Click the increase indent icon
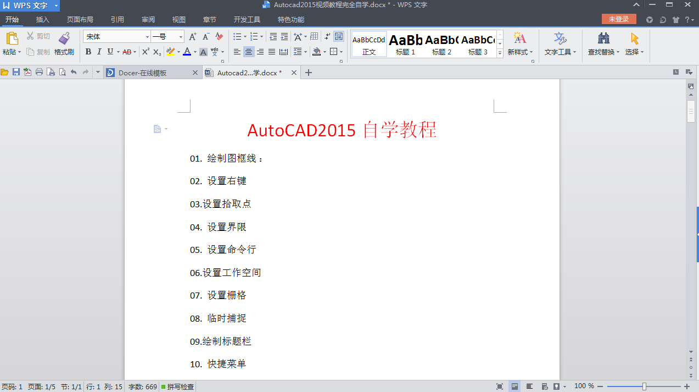Image resolution: width=699 pixels, height=392 pixels. coord(284,37)
